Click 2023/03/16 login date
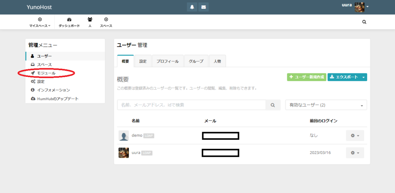Image resolution: width=395 pixels, height=193 pixels. coord(320,153)
